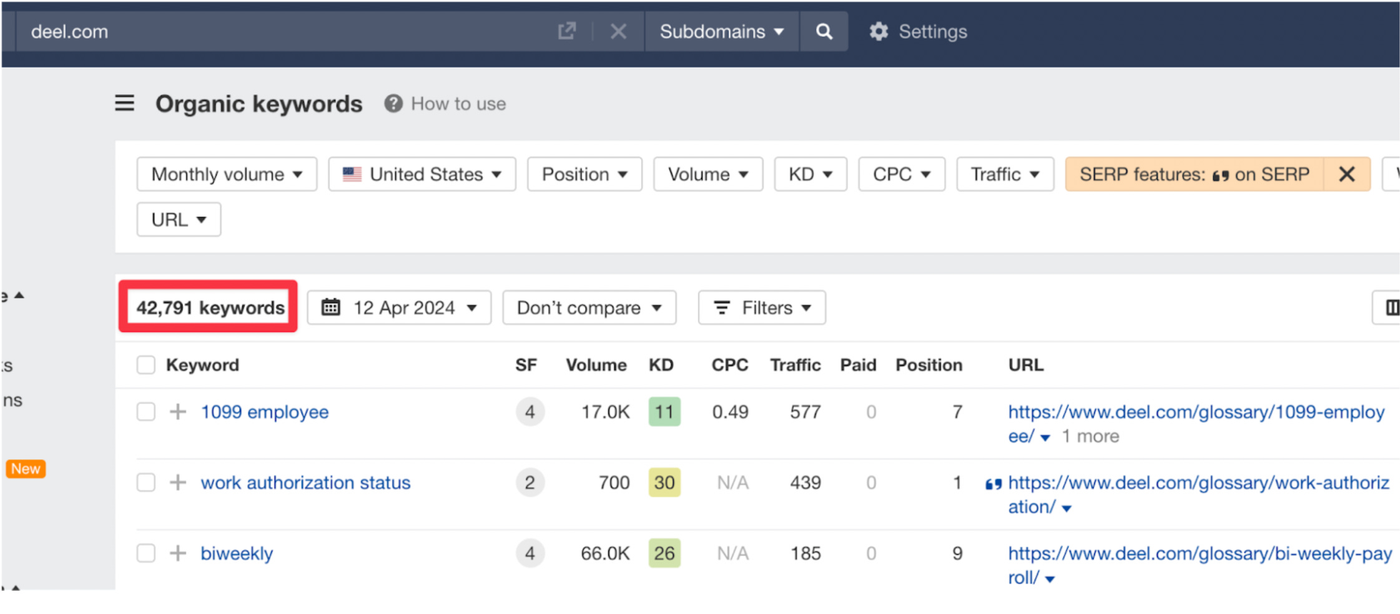Click volume value 66.0K

(605, 553)
